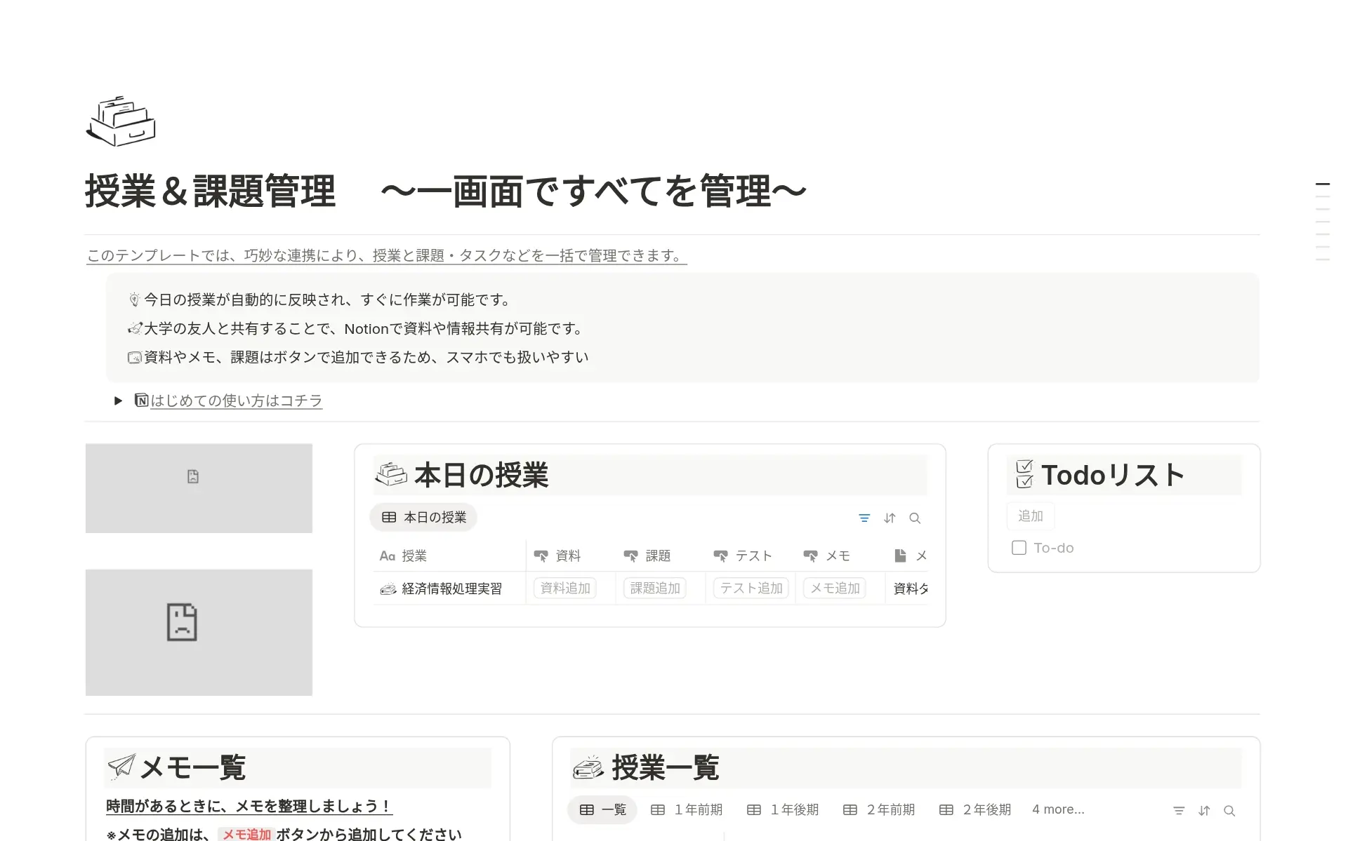Click search icon in 授業一覧 database
This screenshot has height=841, width=1348.
[1229, 811]
